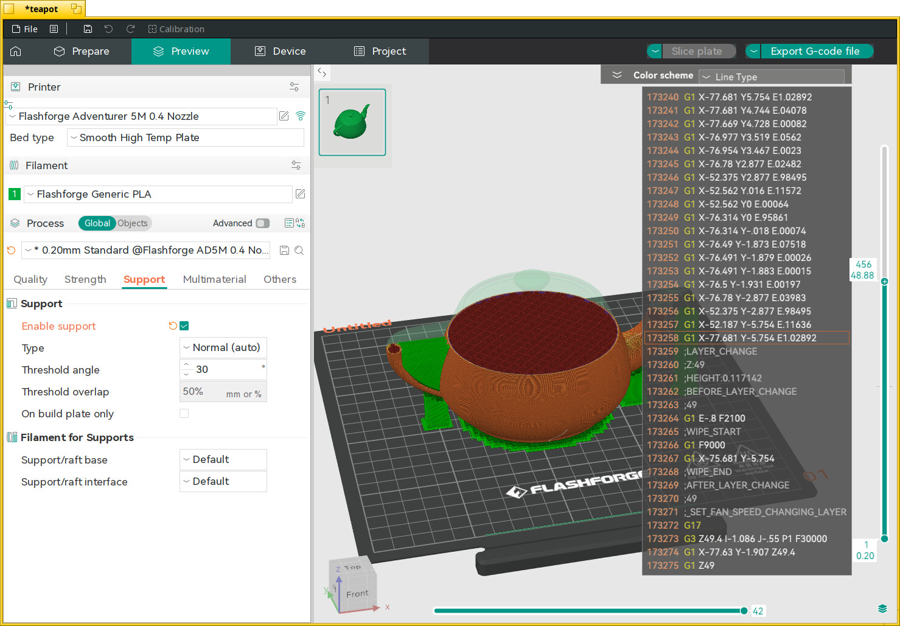Click the save project icon in top toolbar

(88, 29)
